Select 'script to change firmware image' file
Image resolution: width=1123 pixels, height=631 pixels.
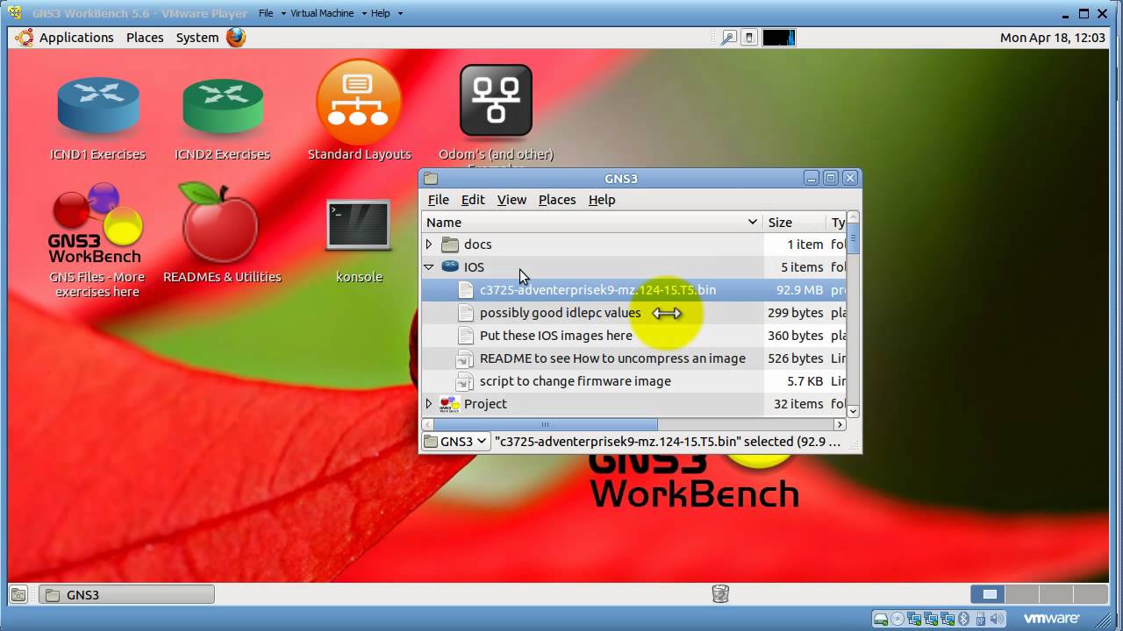coord(575,381)
